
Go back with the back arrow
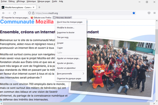(4, 13)
